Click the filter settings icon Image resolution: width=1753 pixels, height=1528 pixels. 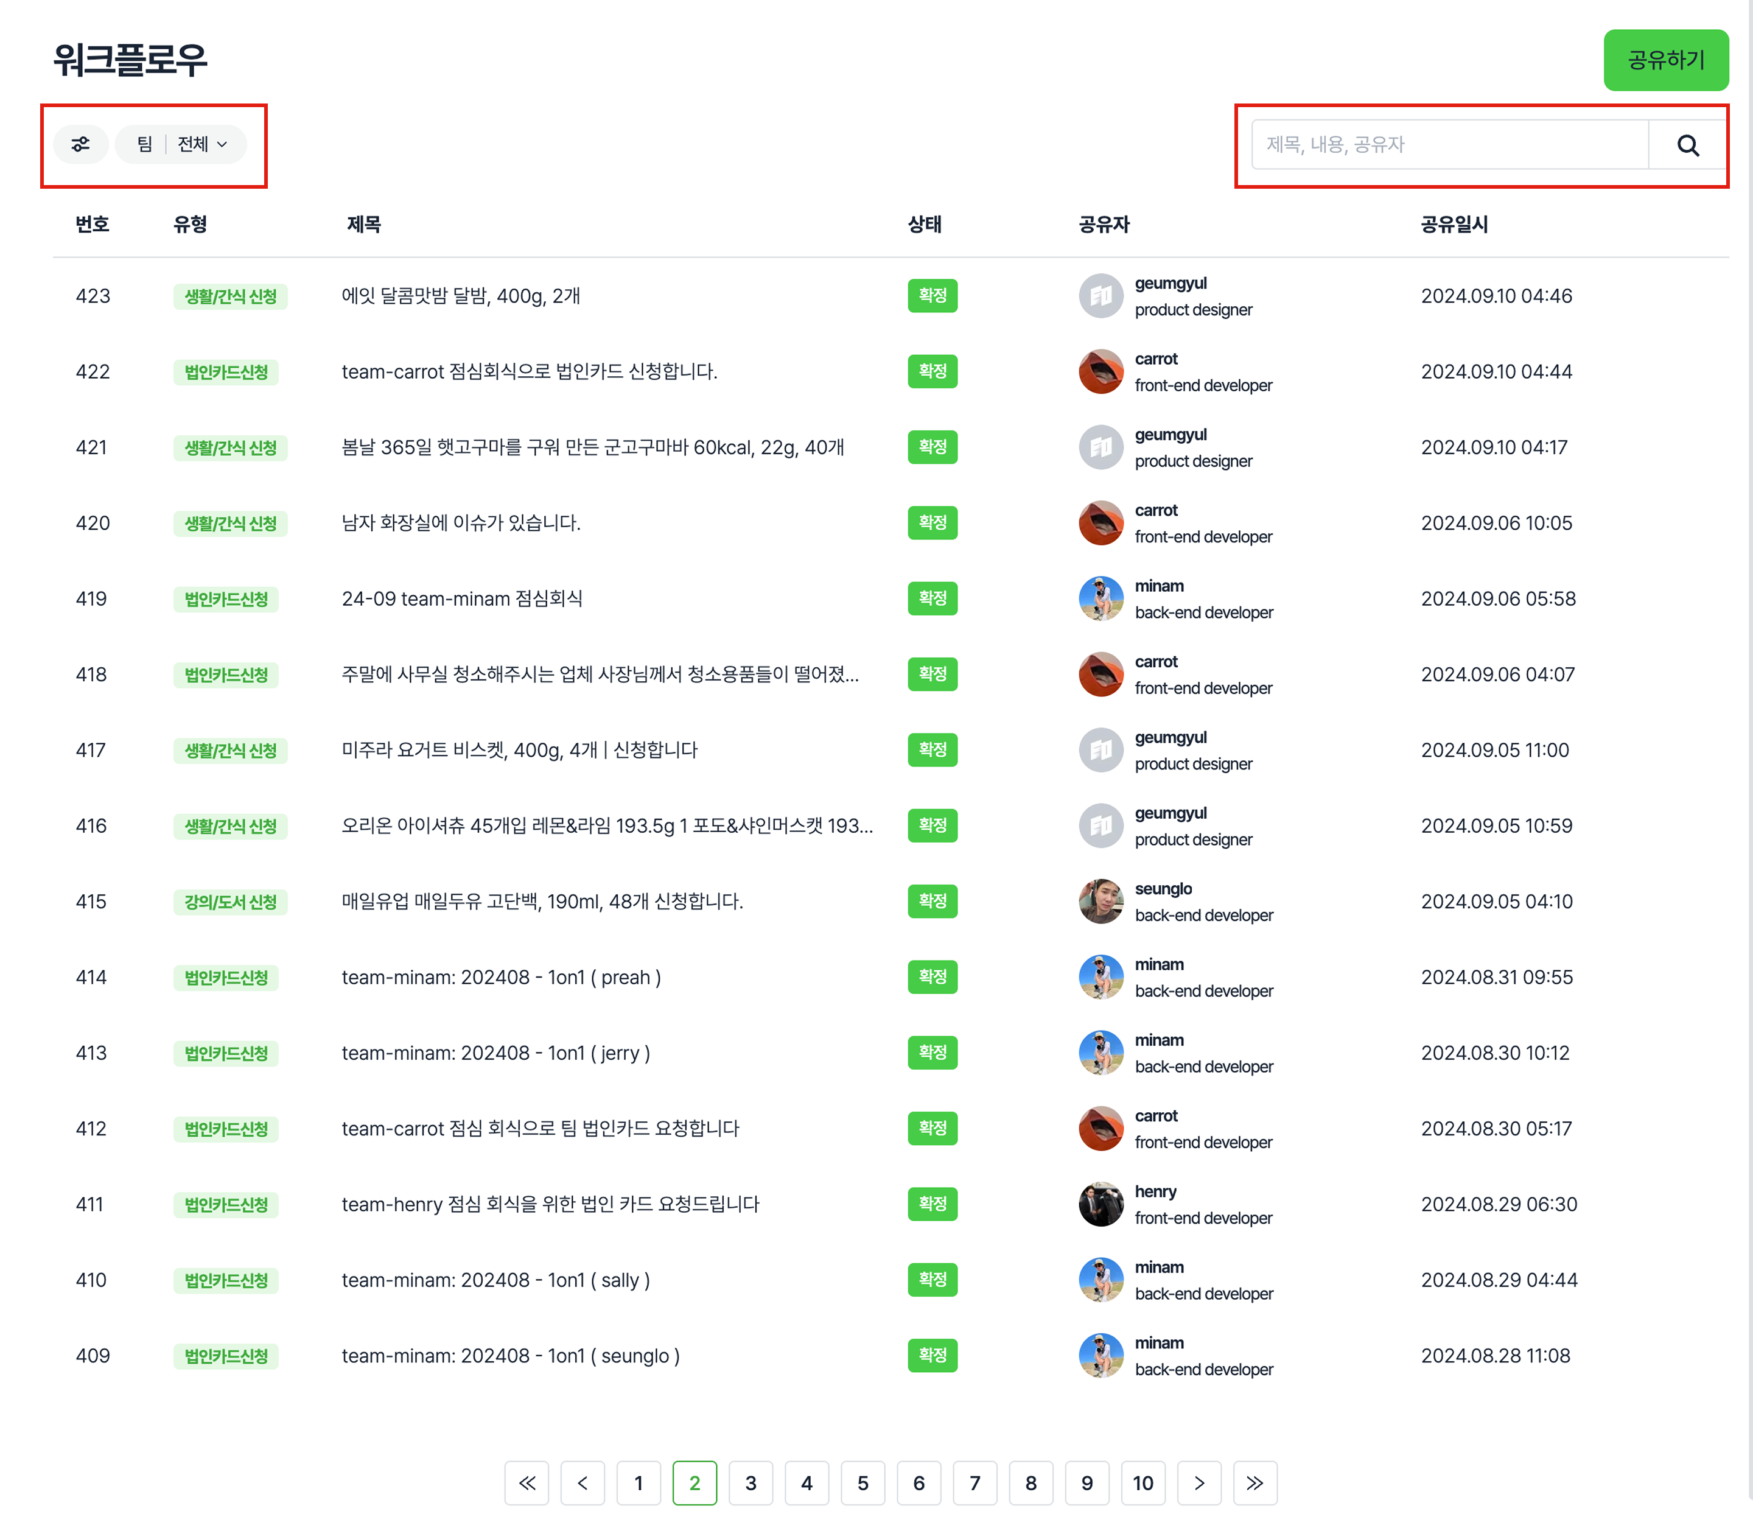pos(80,144)
